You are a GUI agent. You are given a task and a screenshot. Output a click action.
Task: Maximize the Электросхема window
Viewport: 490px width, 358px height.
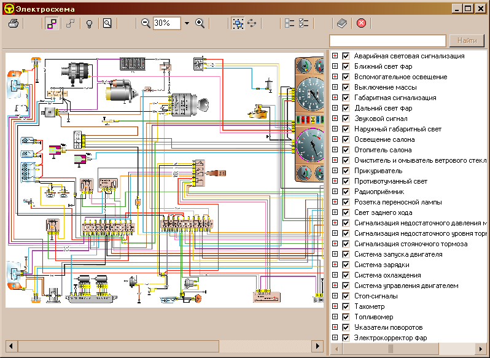(468, 9)
